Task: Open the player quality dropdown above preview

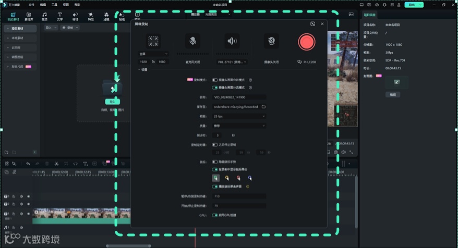Action: [x=218, y=14]
